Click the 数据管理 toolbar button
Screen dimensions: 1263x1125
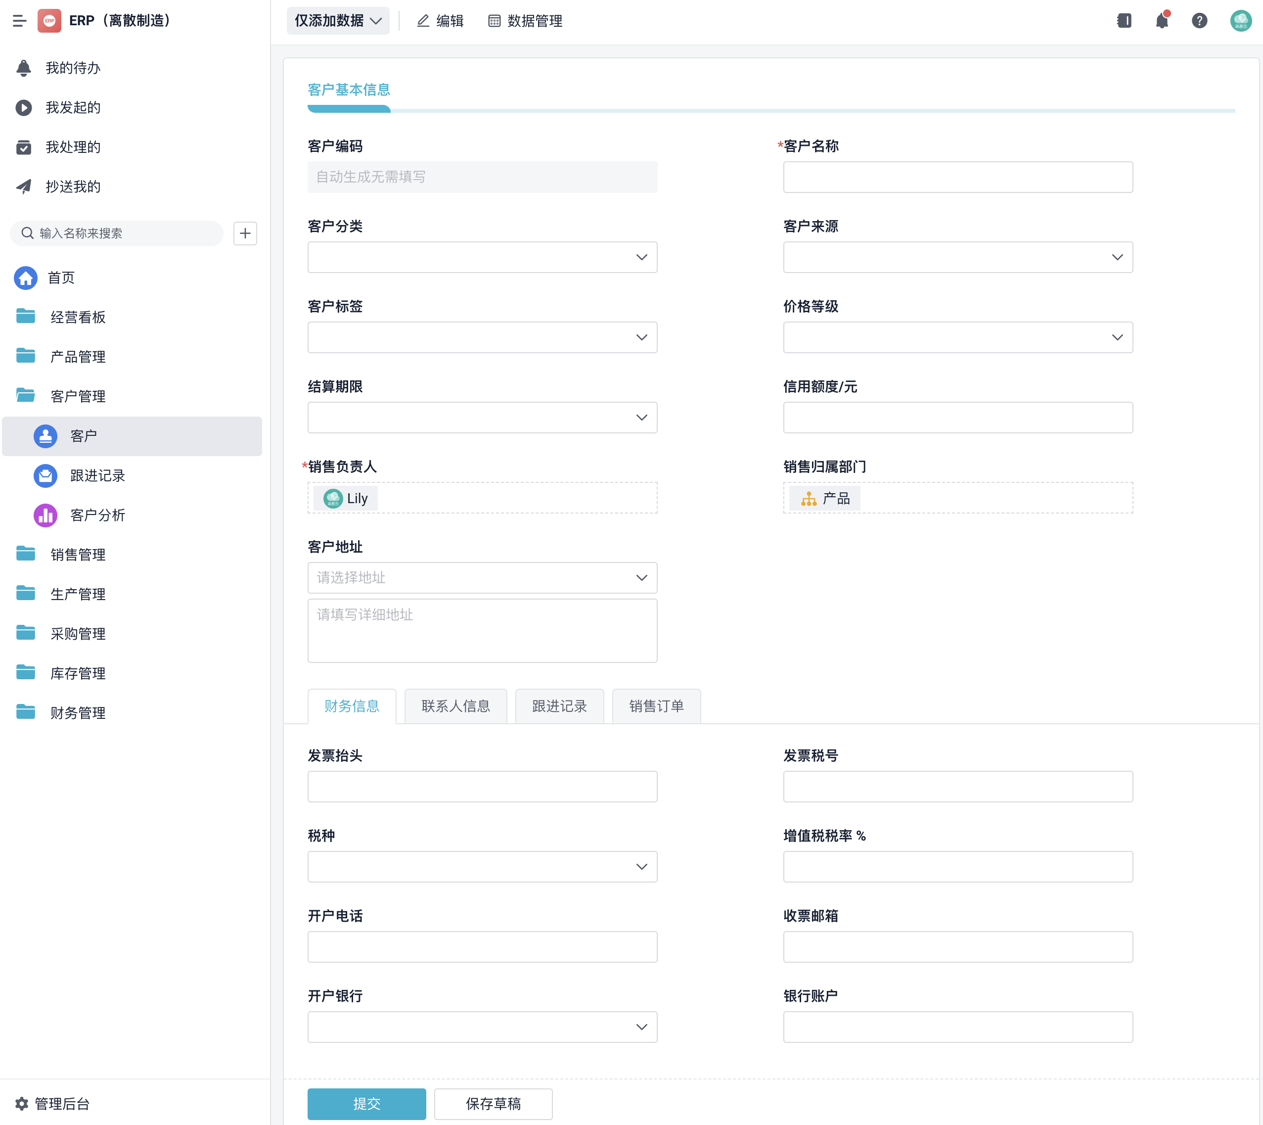pyautogui.click(x=525, y=21)
